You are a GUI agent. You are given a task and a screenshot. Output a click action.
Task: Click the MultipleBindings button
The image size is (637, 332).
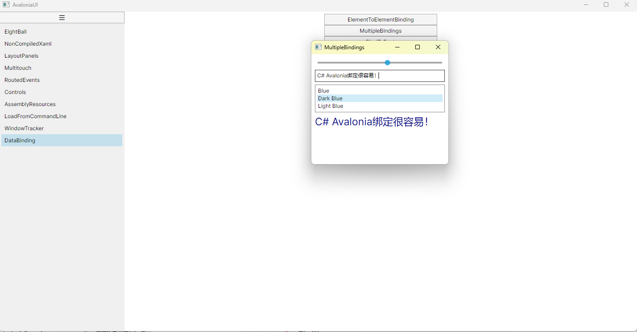click(381, 31)
